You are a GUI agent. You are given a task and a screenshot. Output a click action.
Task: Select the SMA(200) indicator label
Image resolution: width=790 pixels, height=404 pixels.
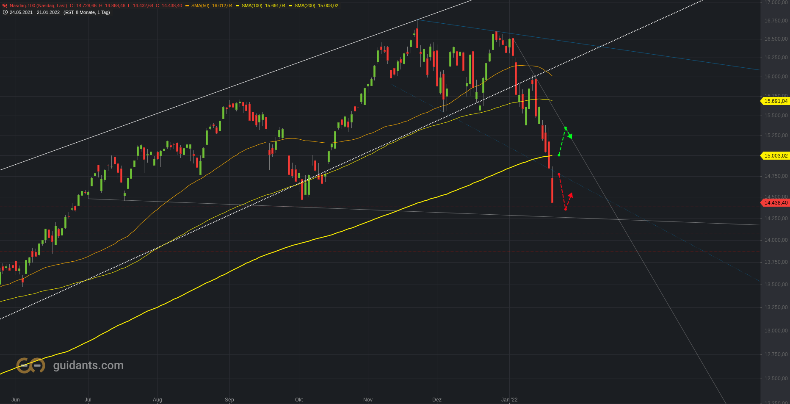point(305,6)
